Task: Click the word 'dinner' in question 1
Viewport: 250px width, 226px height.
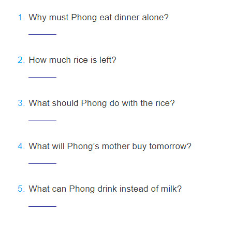Action: [127, 18]
